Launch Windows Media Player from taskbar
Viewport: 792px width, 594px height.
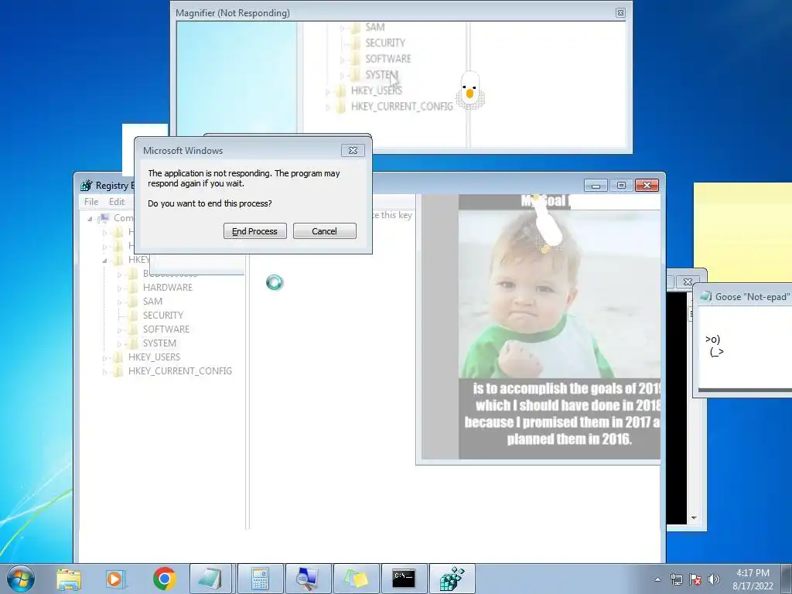click(116, 579)
